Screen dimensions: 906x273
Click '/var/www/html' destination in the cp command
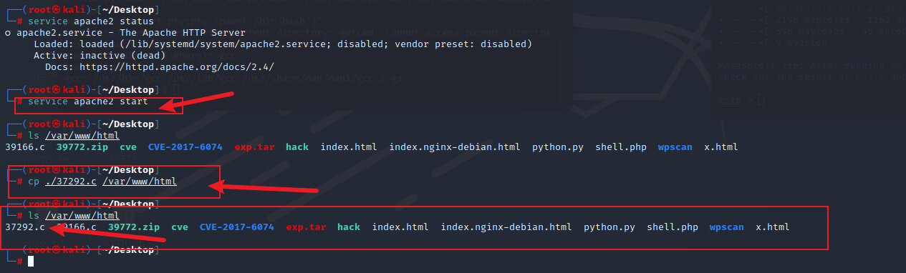(x=140, y=182)
